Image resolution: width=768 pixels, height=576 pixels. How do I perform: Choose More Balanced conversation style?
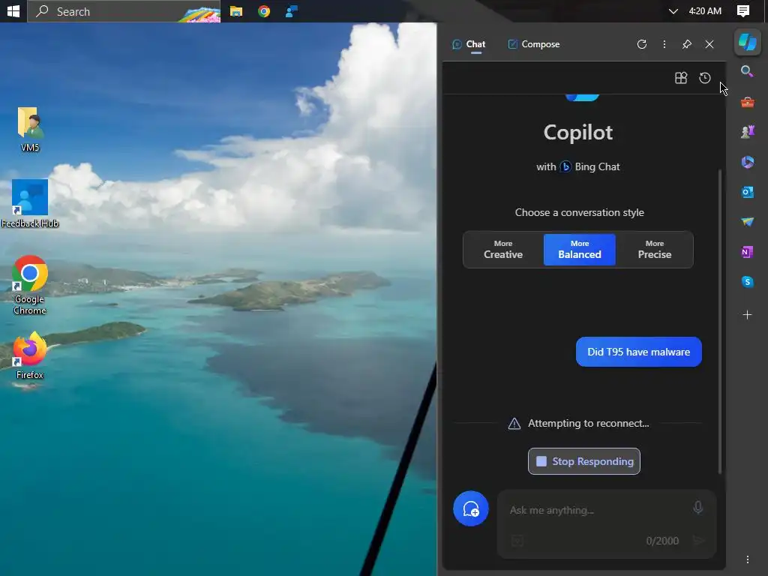(580, 250)
